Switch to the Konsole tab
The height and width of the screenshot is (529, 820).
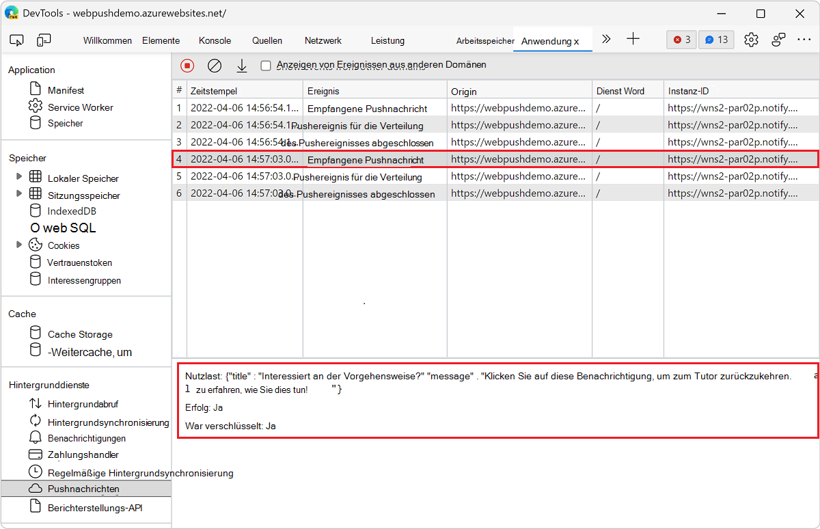pyautogui.click(x=215, y=40)
